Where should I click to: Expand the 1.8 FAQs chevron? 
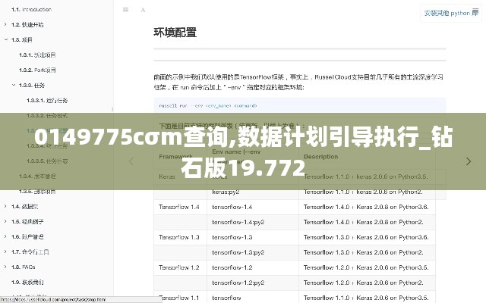5,267
